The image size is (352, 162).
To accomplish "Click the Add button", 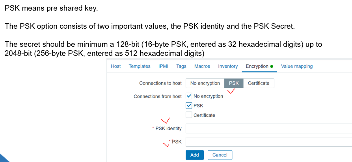I will coord(195,155).
